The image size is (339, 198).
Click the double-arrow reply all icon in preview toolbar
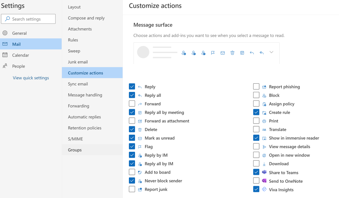[x=262, y=53]
